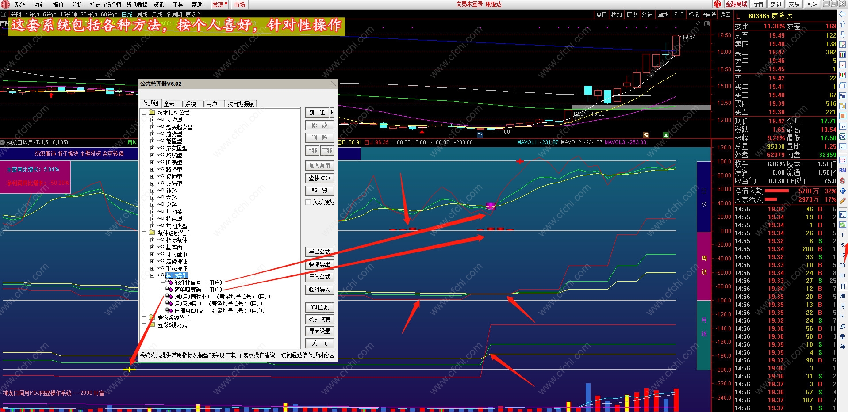
Task: Collapse the 其他类型 node under 条件选股公式
Action: 152,275
